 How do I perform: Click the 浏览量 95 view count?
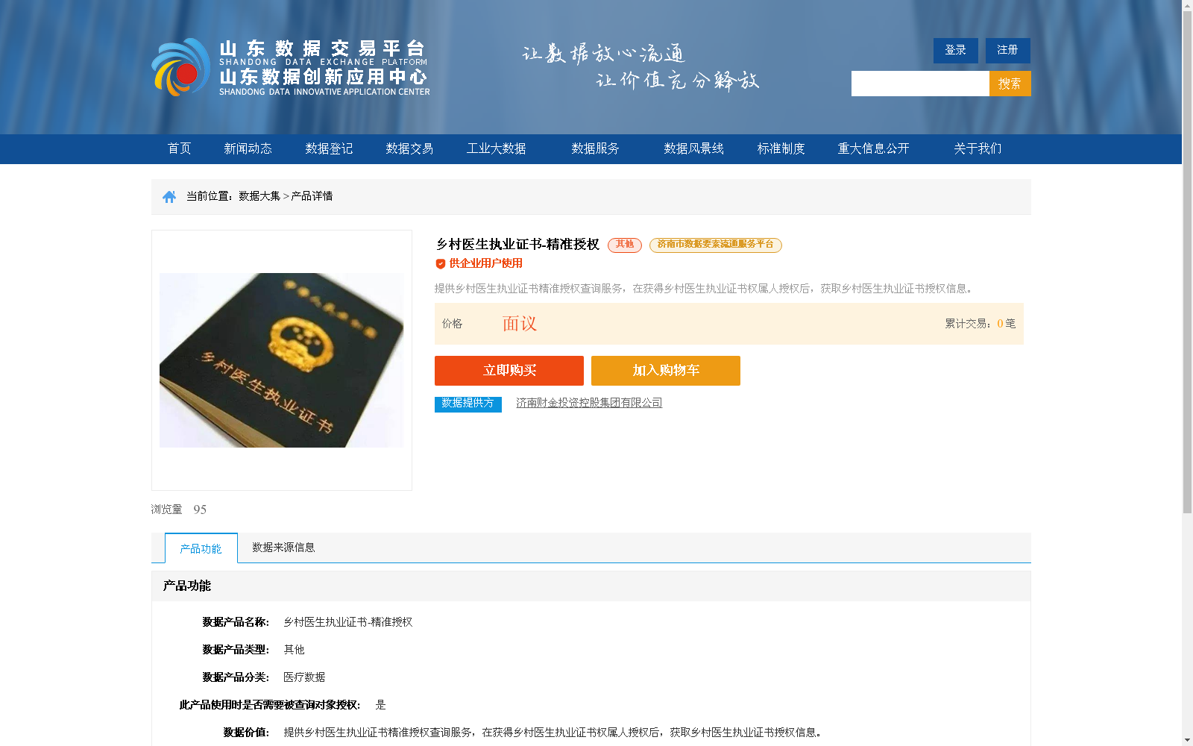tap(179, 510)
